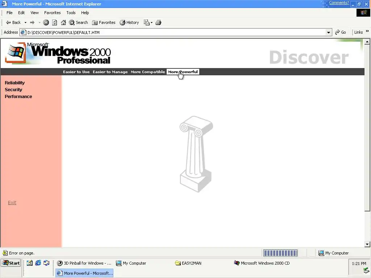Expand the Links toolbar chevron
Viewport: 371px width, 278px height.
367,31
